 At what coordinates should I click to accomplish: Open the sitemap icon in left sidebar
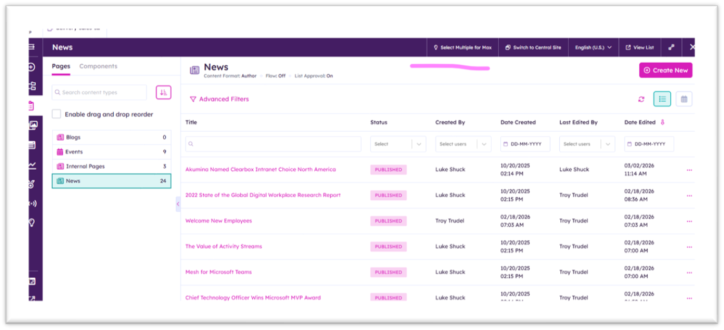pyautogui.click(x=32, y=86)
